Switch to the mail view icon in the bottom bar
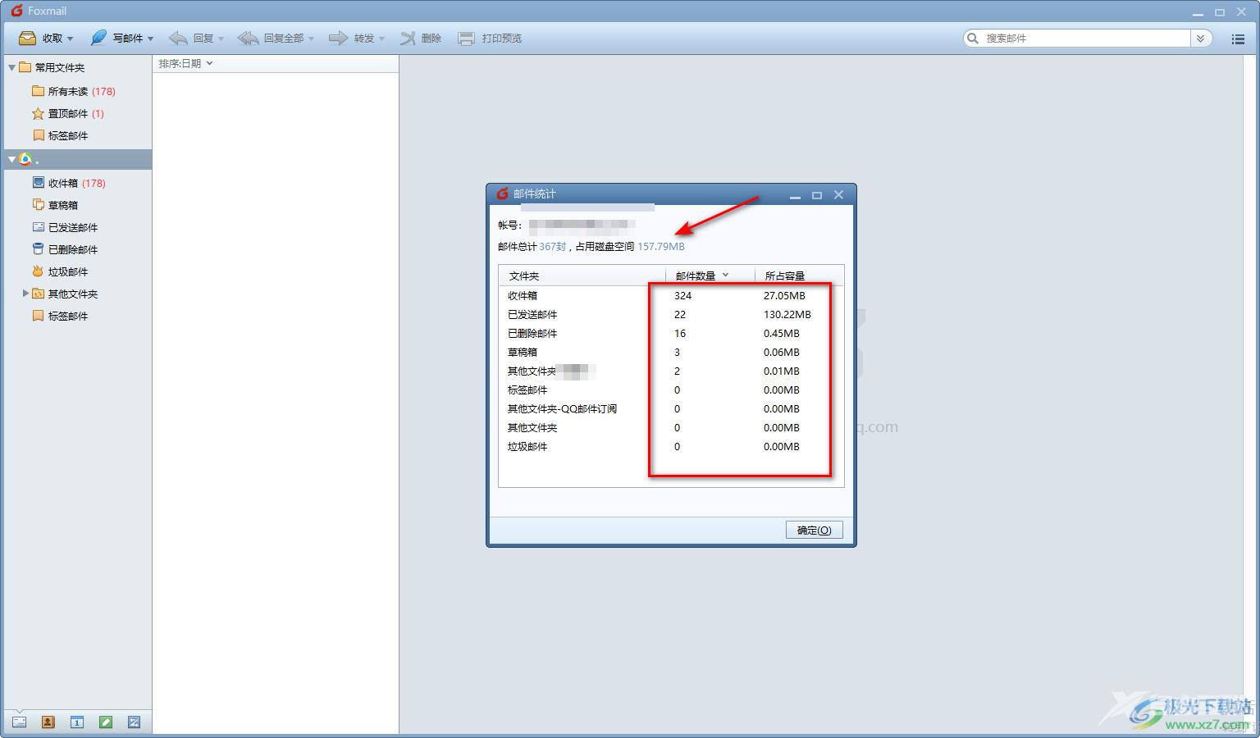The height and width of the screenshot is (738, 1260). pos(19,722)
